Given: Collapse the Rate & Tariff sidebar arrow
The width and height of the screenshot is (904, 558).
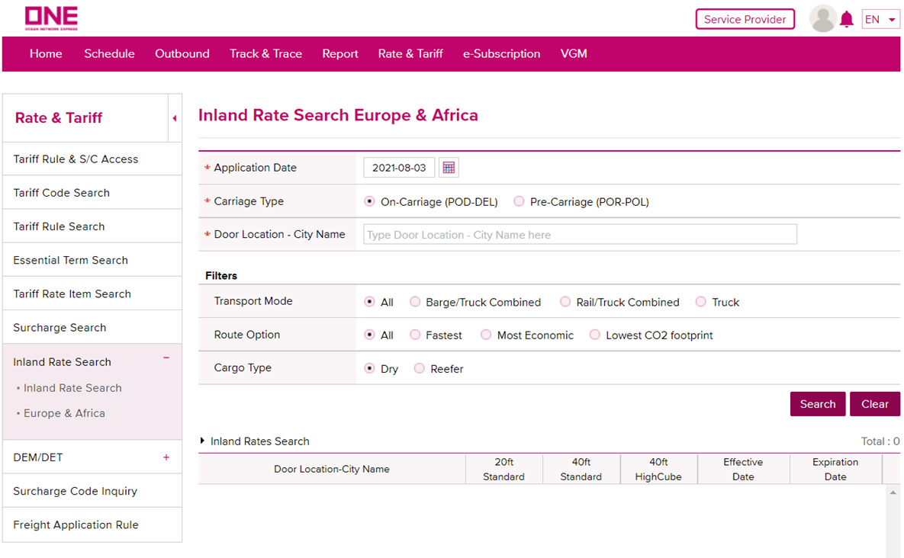Looking at the screenshot, I should [x=174, y=118].
